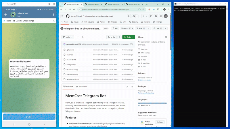This screenshot has width=230, height=129.
Task: Open the Notifications inbox icon in the GitHub header
Action: pos(161,16)
